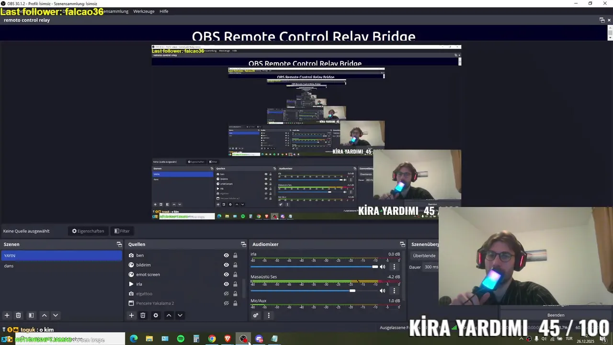Image resolution: width=613 pixels, height=345 pixels.
Task: Open the Überblende transition dropdown
Action: 425,255
